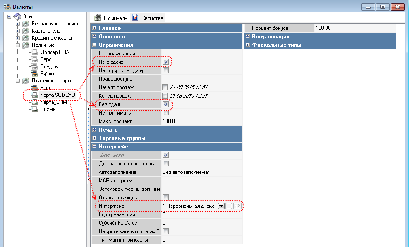Click the Ниямы payment card icon
Screen dimensions: 409x247
[34, 110]
